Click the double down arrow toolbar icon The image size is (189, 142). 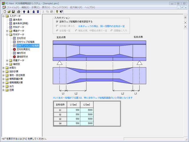tap(38, 12)
